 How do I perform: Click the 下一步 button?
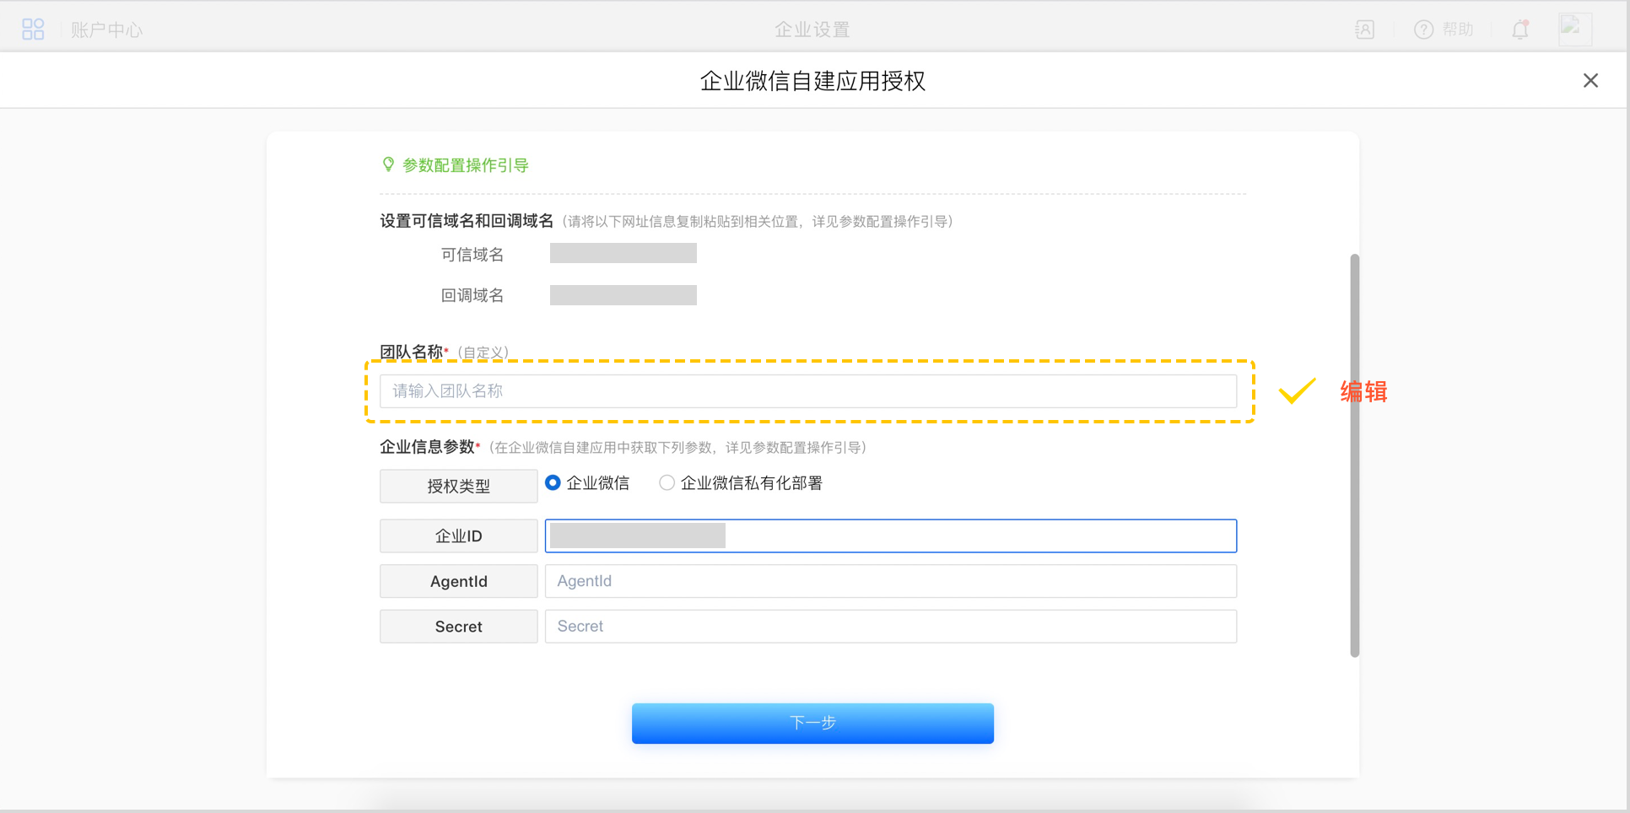coord(812,723)
